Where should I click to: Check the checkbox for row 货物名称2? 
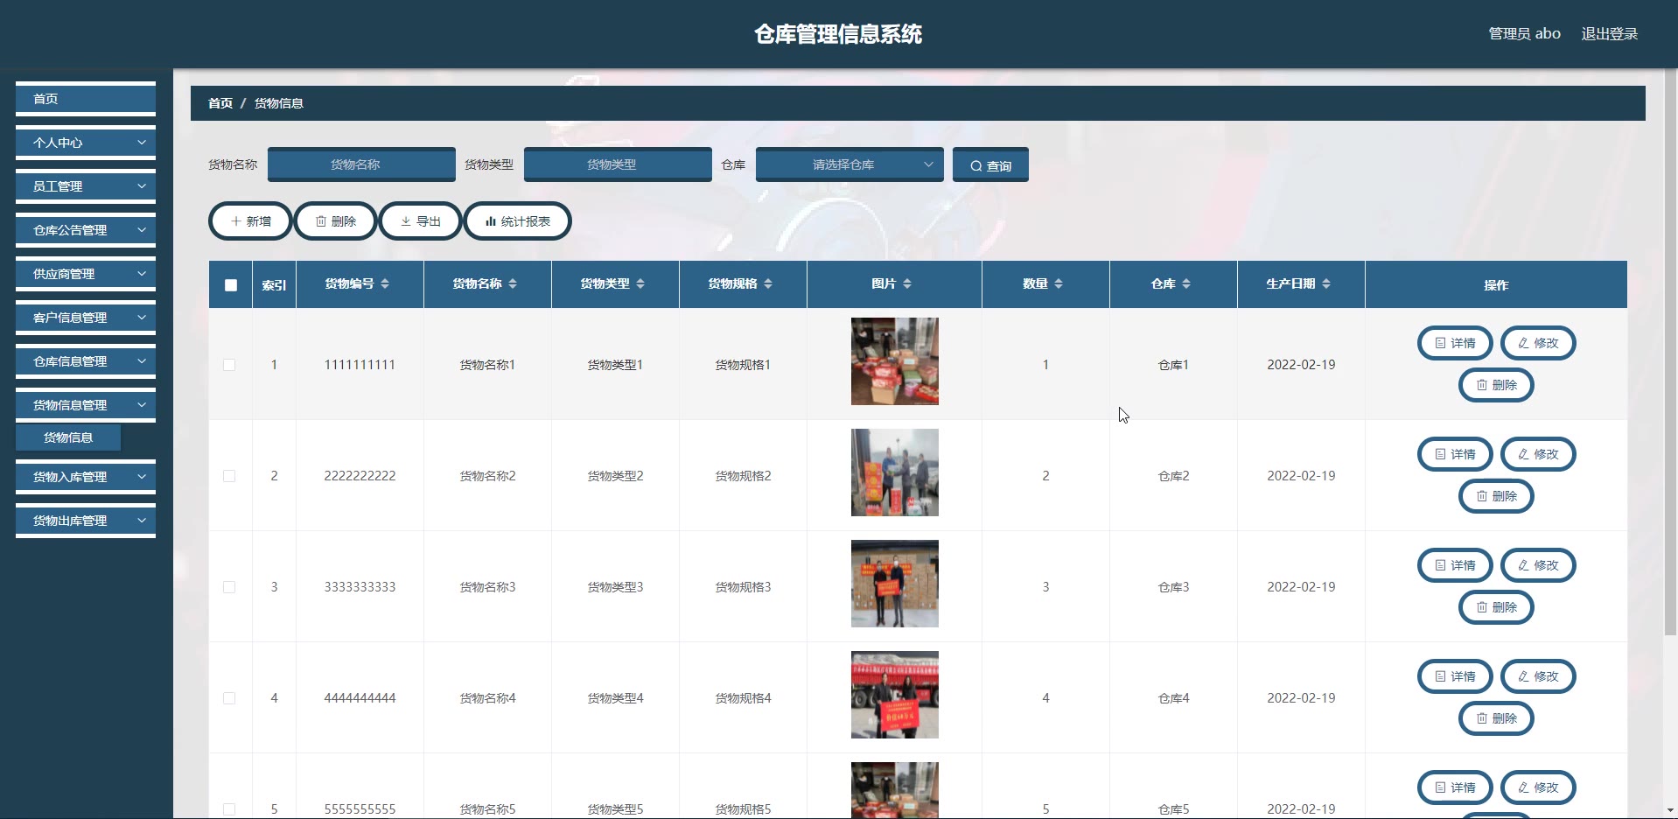point(229,476)
